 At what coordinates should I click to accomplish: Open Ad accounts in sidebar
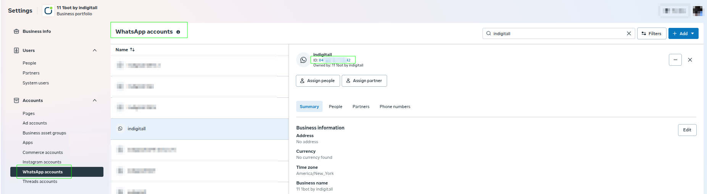pos(35,123)
